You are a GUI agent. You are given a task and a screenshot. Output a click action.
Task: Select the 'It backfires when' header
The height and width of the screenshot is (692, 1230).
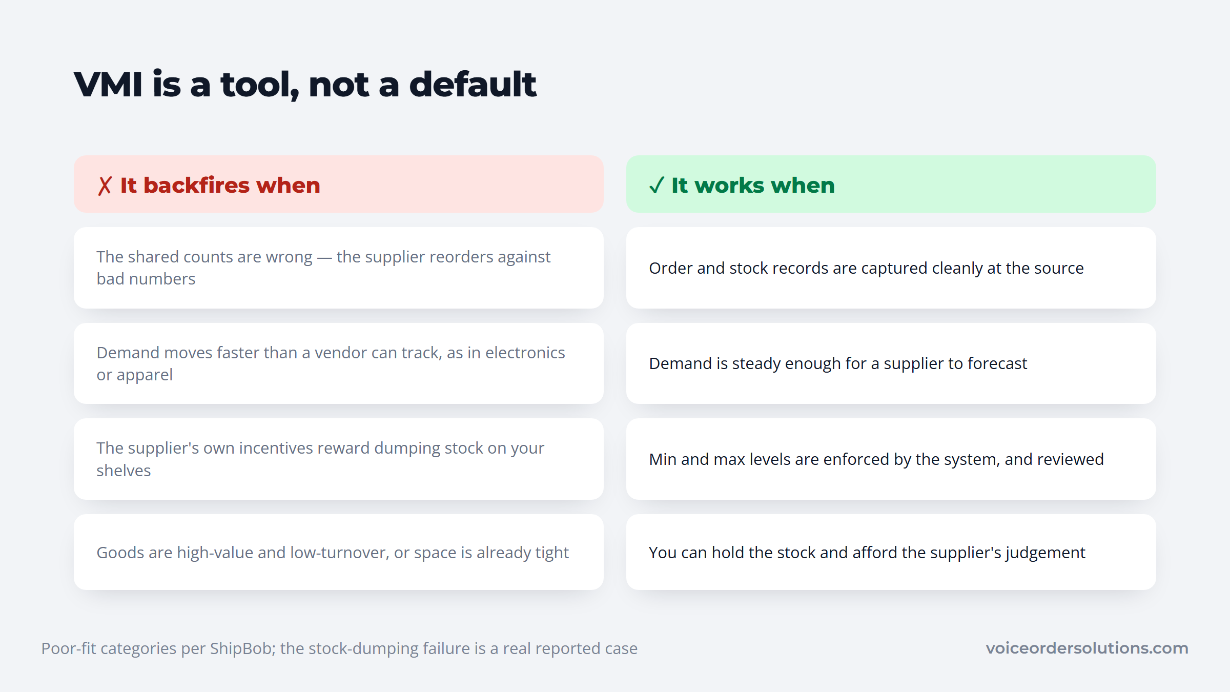(339, 184)
